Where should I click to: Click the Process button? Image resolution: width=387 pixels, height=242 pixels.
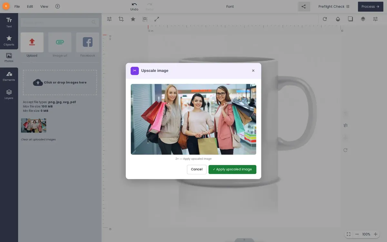point(370,6)
